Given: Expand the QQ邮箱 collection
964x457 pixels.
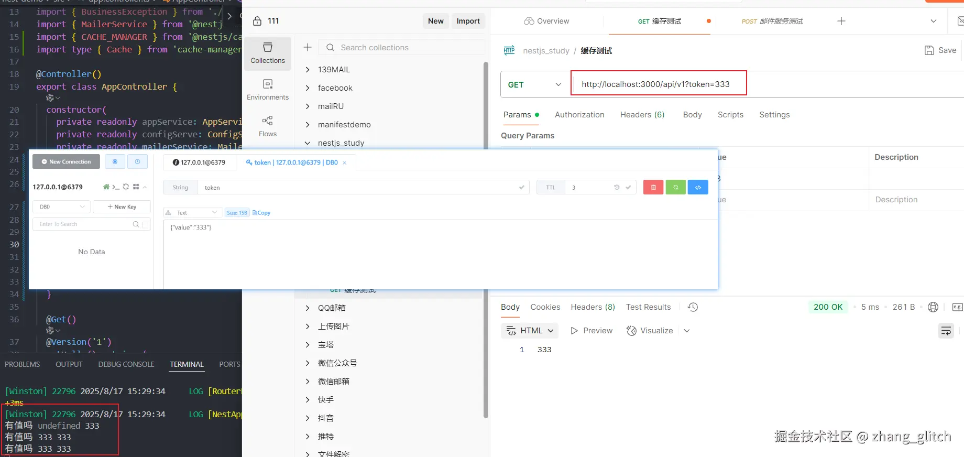Looking at the screenshot, I should tap(308, 308).
